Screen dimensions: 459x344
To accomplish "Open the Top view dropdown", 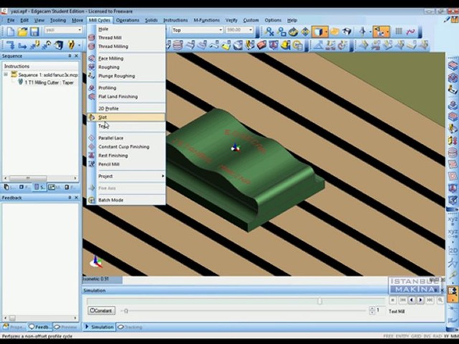I will click(x=197, y=30).
